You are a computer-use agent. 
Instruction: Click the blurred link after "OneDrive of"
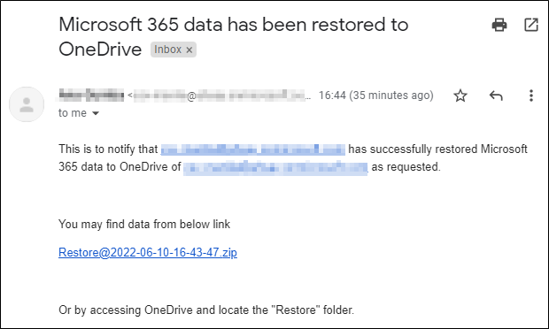point(275,167)
